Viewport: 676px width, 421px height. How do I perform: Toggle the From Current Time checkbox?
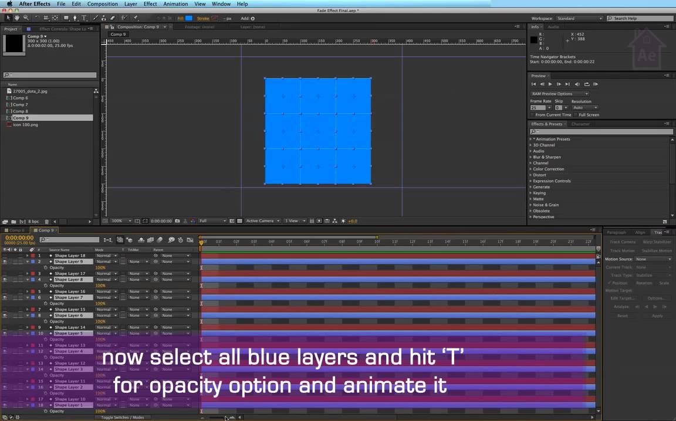[532, 115]
